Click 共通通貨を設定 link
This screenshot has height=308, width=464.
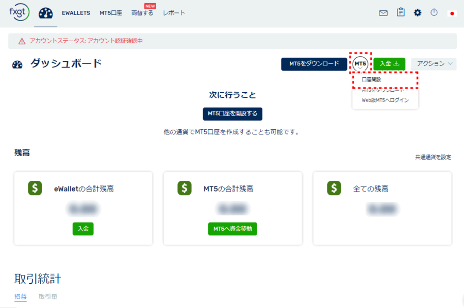[433, 157]
